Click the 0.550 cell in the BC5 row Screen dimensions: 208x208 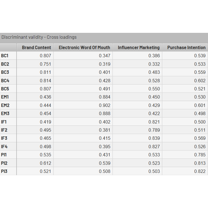pyautogui.click(x=154, y=89)
